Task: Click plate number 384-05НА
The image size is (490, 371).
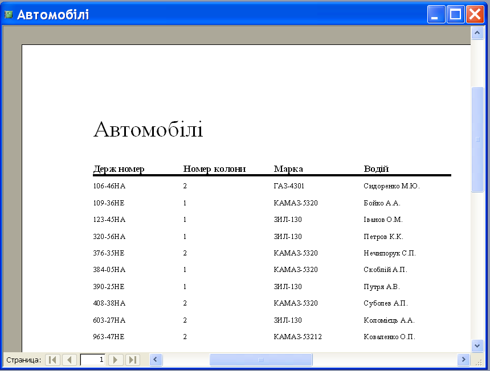Action: point(109,270)
